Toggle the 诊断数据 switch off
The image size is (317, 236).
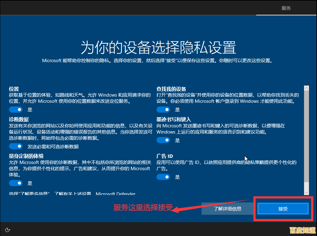(16, 146)
